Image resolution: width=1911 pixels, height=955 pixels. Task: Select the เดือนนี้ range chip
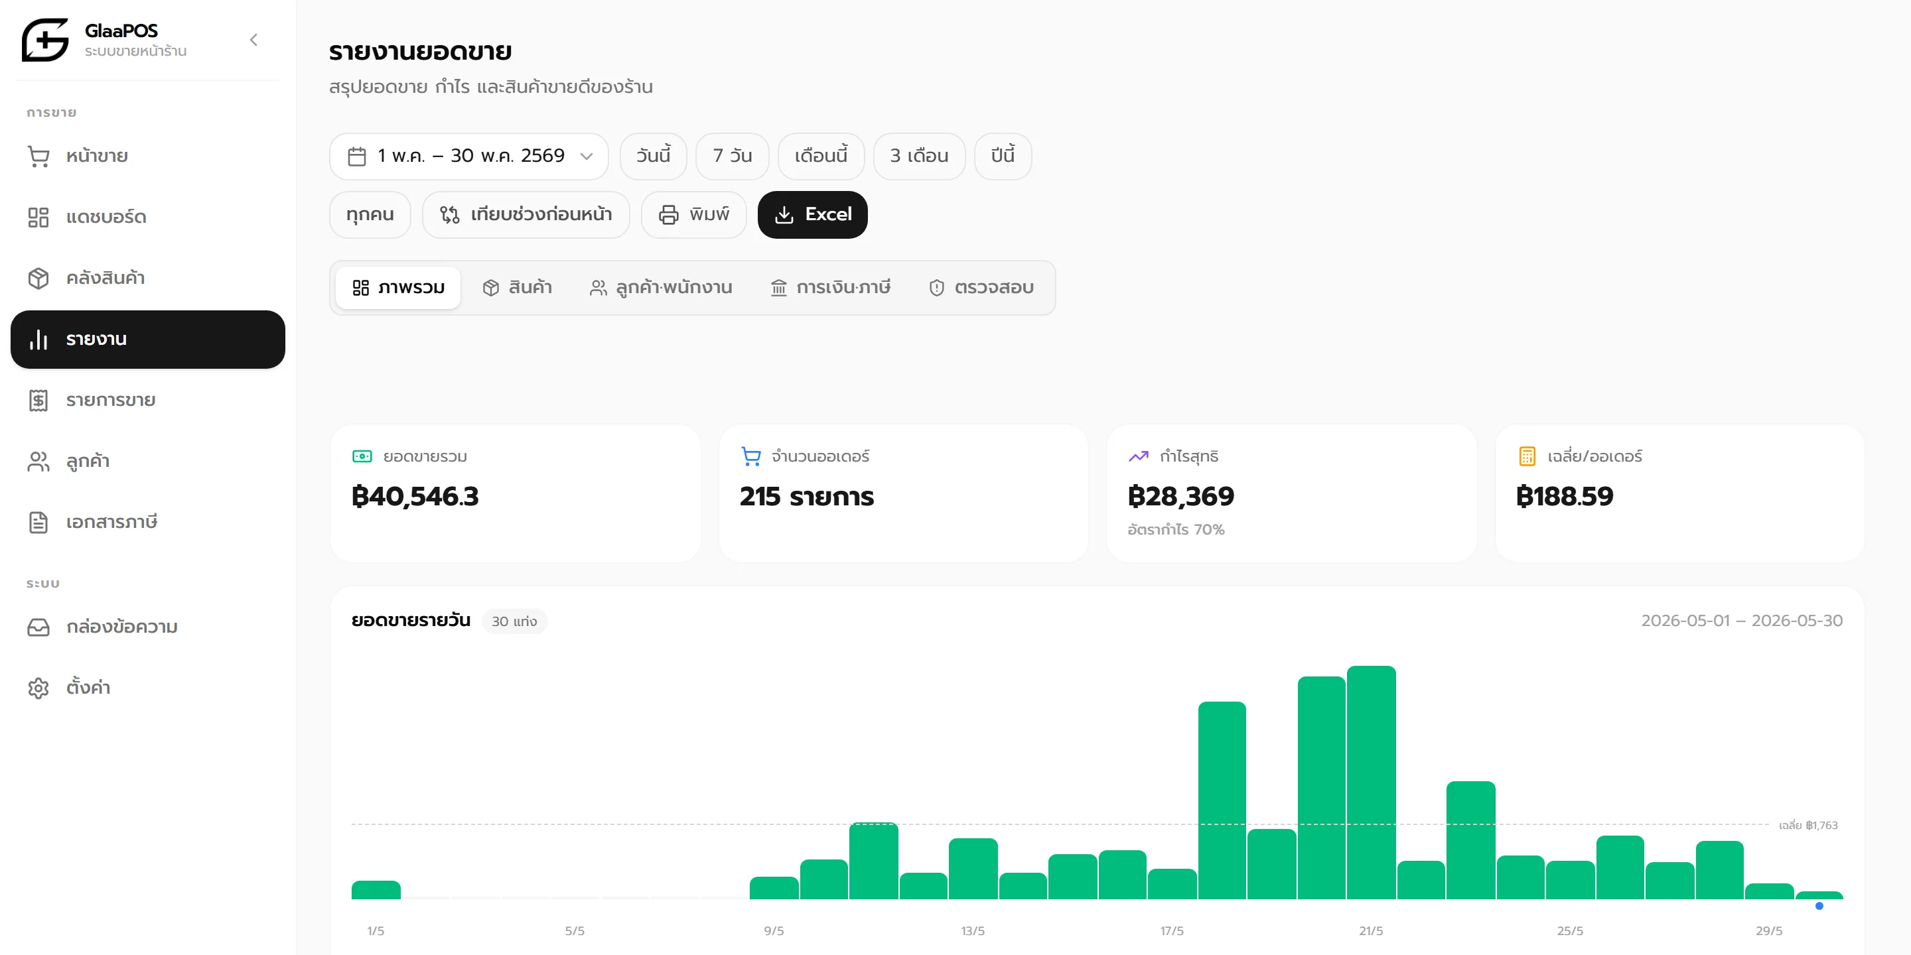tap(821, 157)
